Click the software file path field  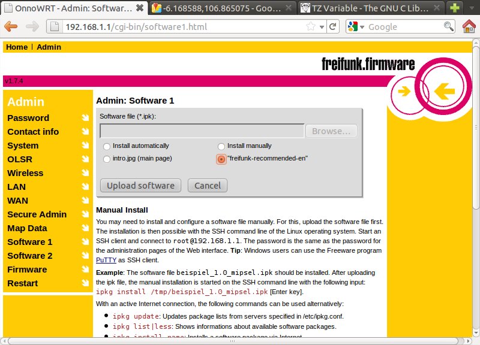point(202,131)
